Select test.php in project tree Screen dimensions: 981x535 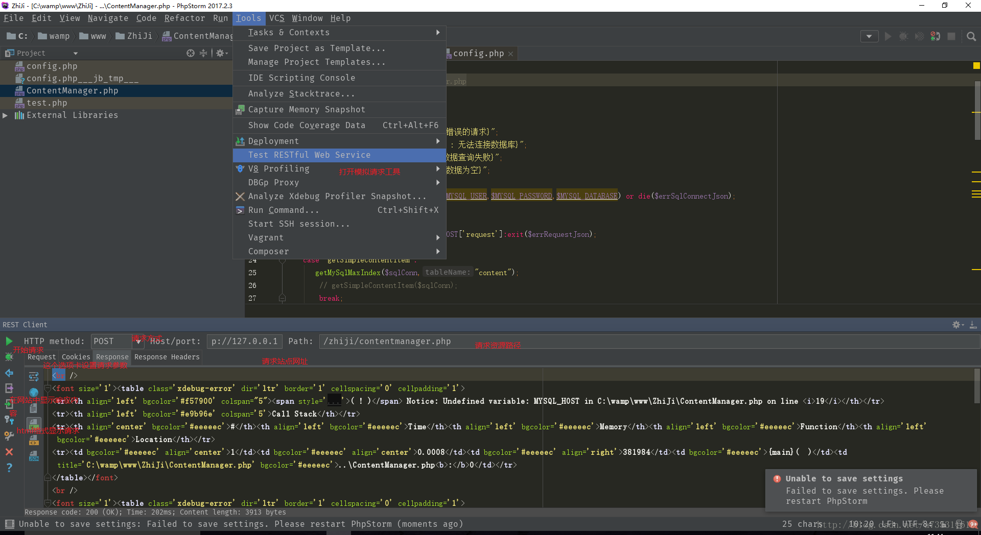pos(116,103)
